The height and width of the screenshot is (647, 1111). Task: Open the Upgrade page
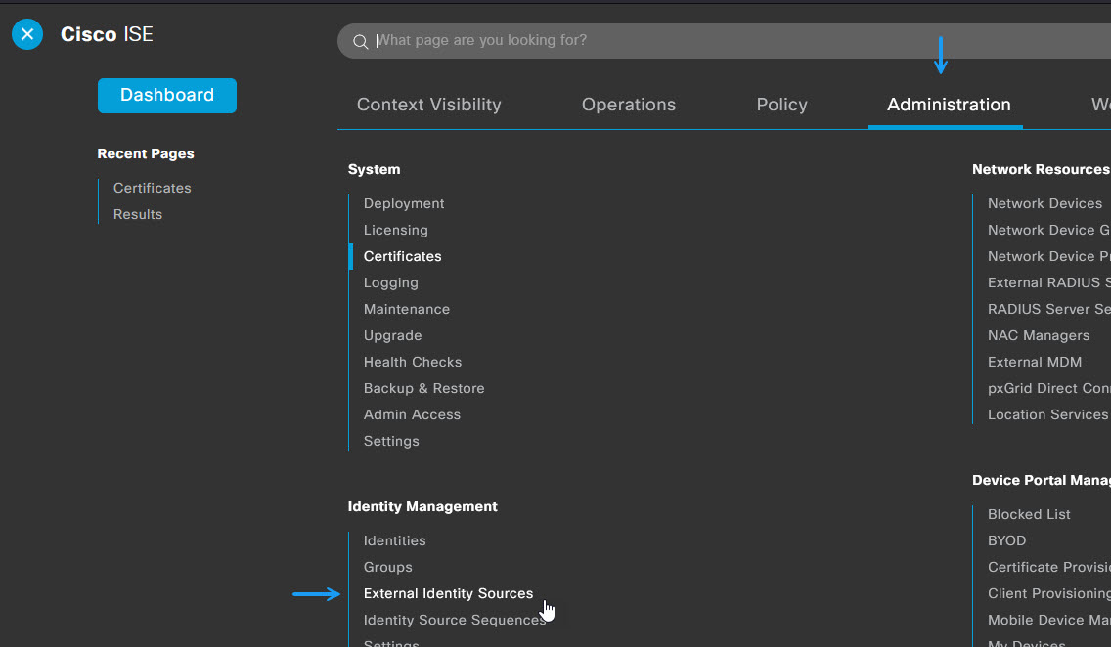coord(392,335)
